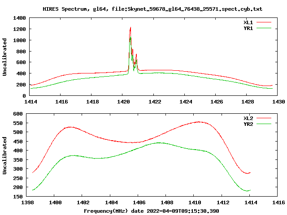This screenshot has height=215, width=287.
Task: Click the green YR2 legend line sample
Action: (264, 124)
